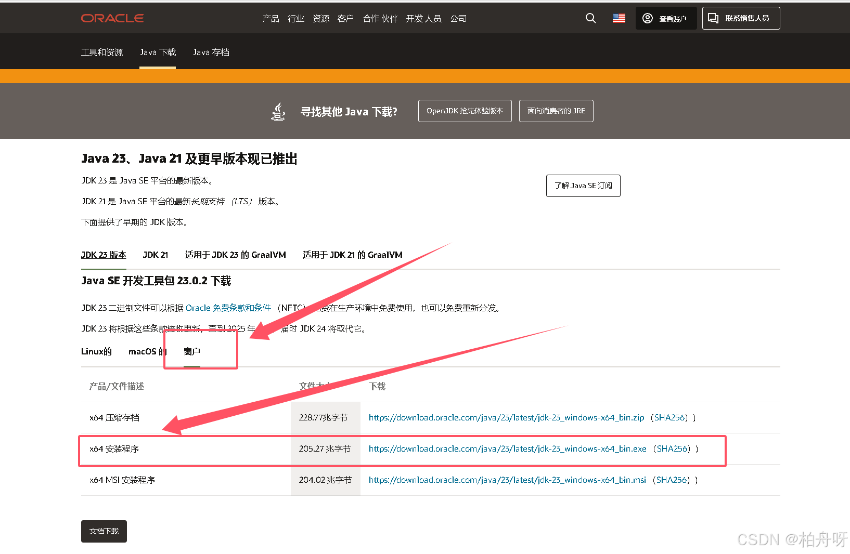The width and height of the screenshot is (850, 554).
Task: Open SHA256 link for the MSI installer
Action: pos(672,480)
